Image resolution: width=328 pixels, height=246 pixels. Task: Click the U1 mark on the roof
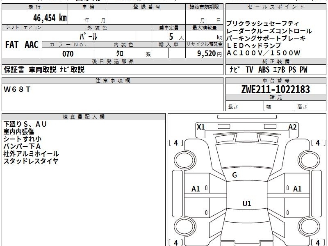point(247,203)
